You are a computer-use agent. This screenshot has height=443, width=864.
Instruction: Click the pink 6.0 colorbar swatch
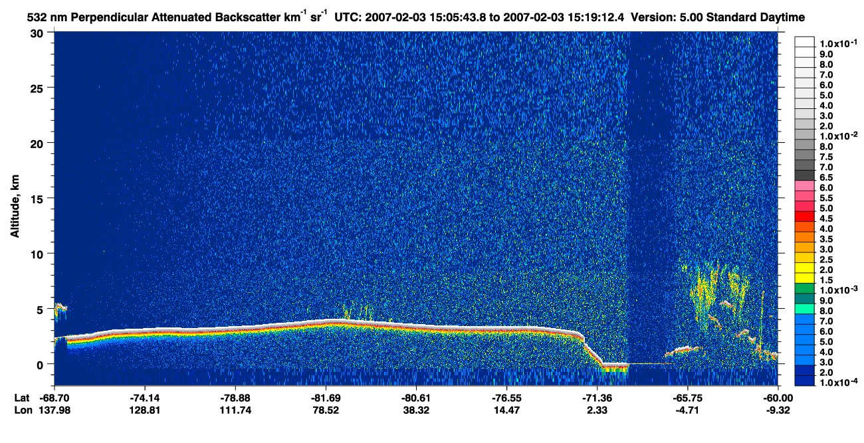point(804,187)
